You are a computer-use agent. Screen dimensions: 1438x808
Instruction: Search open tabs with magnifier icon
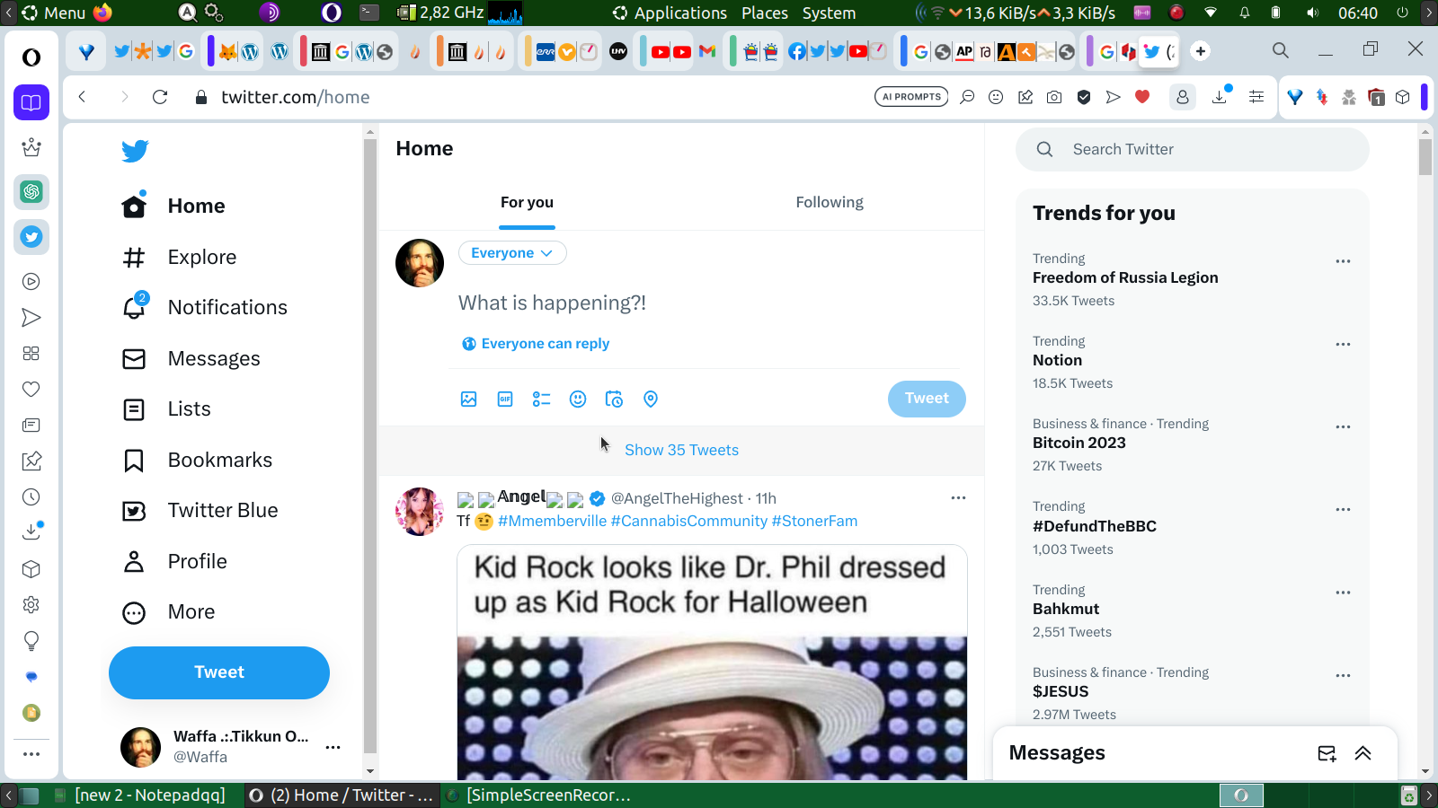click(x=1281, y=51)
